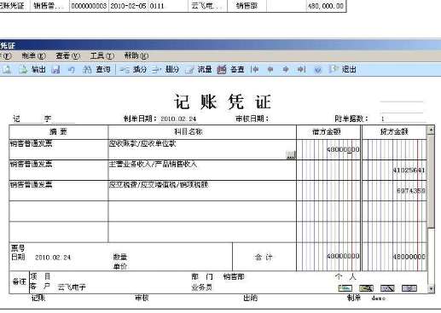Click the 借方金额 column header
The image size is (441, 313).
[328, 132]
